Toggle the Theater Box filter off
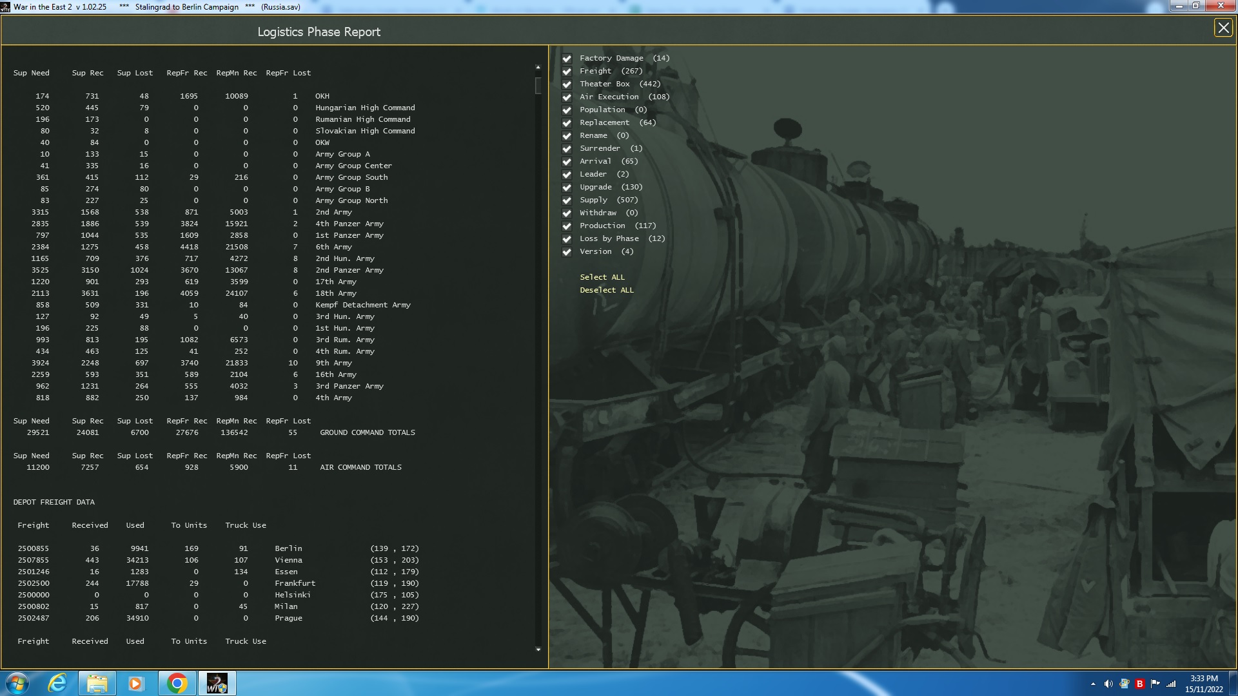This screenshot has height=696, width=1238. pos(567,84)
